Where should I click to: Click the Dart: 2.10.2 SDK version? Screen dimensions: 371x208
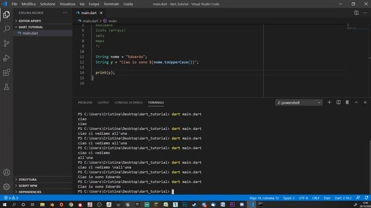343,198
